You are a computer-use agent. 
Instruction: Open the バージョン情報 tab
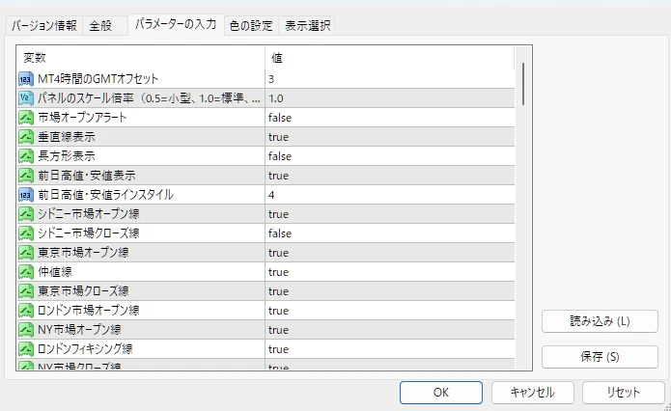(44, 26)
